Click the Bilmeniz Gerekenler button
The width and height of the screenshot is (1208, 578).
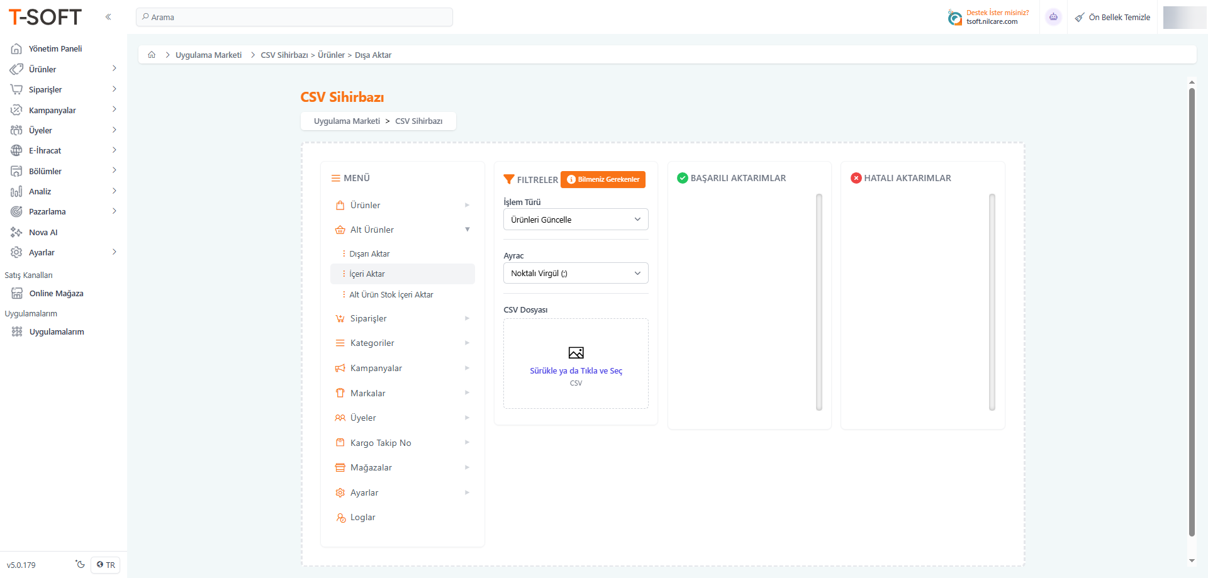pyautogui.click(x=603, y=179)
